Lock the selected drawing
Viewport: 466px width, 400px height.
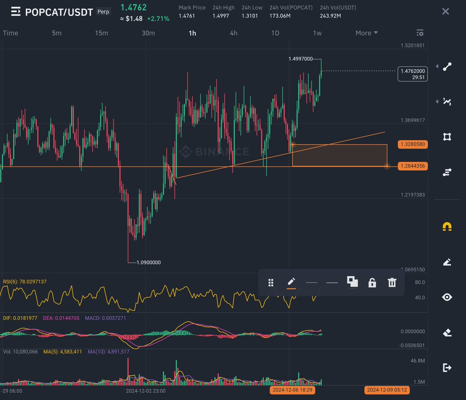(x=372, y=282)
